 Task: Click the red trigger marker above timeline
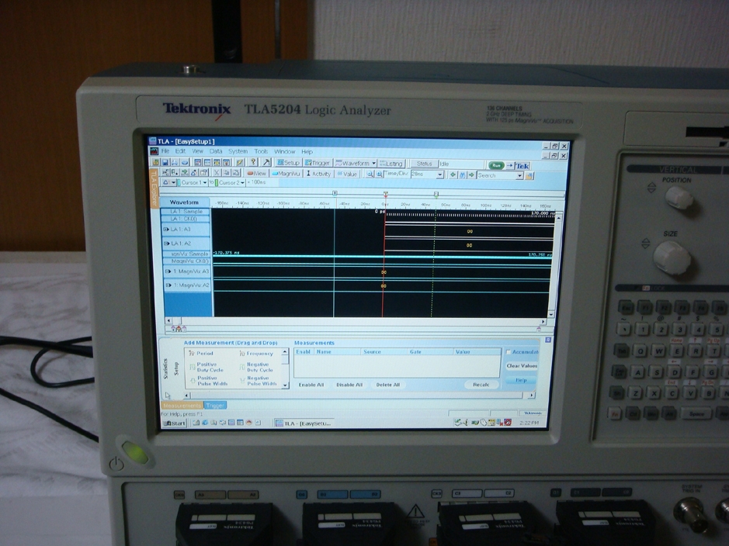tap(385, 194)
